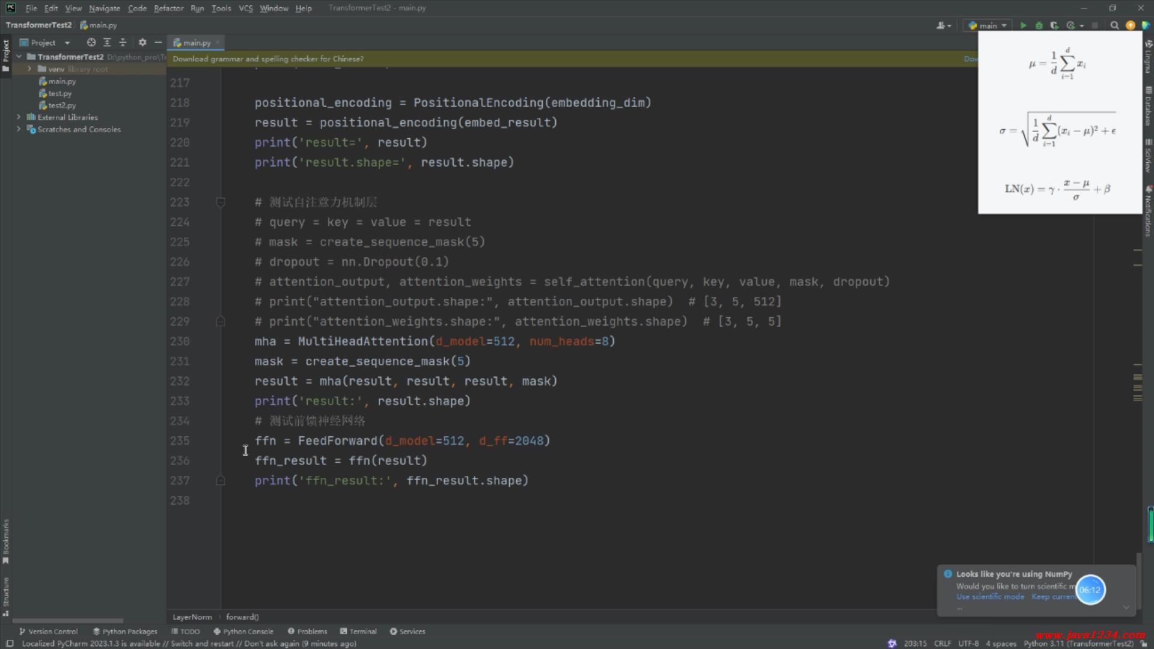
Task: Collapse all in Project panel
Action: (123, 43)
